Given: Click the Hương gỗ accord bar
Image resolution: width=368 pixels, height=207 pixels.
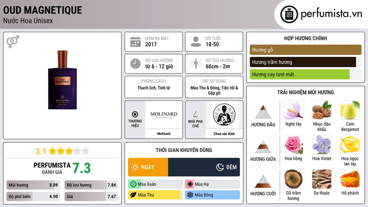Looking at the screenshot, I should [305, 50].
